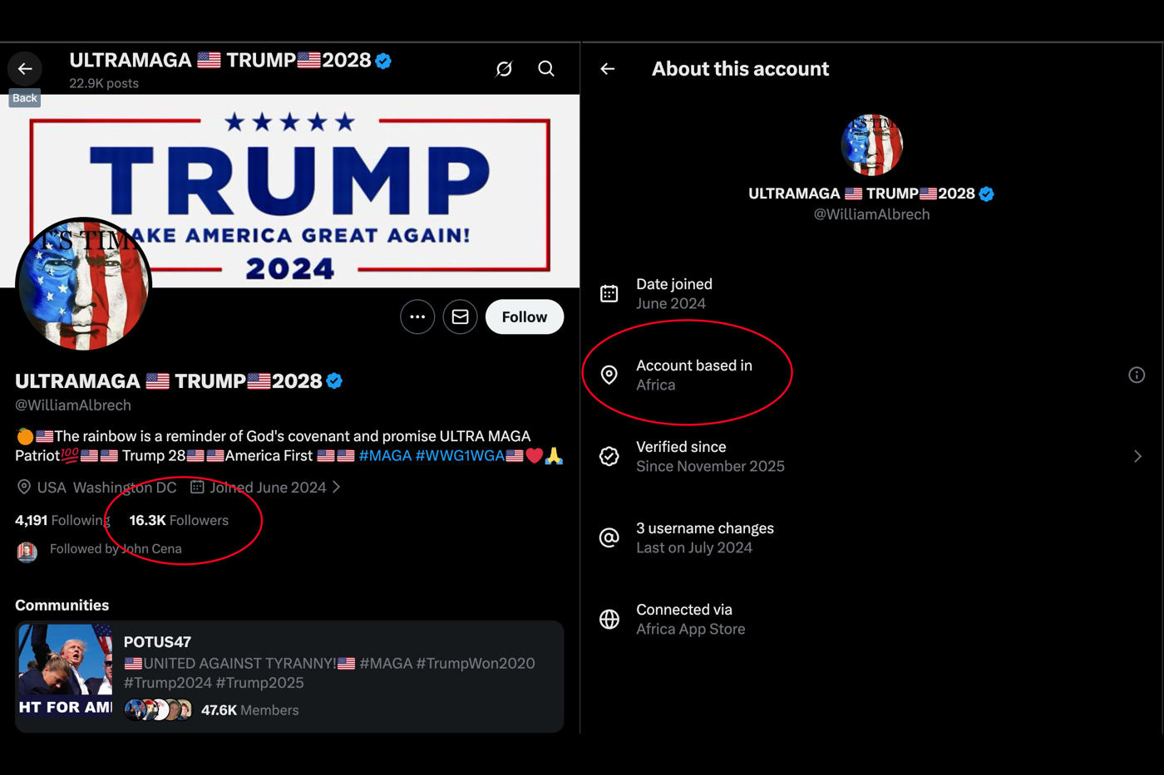Click the info icon beside Account based in

pos(1137,375)
